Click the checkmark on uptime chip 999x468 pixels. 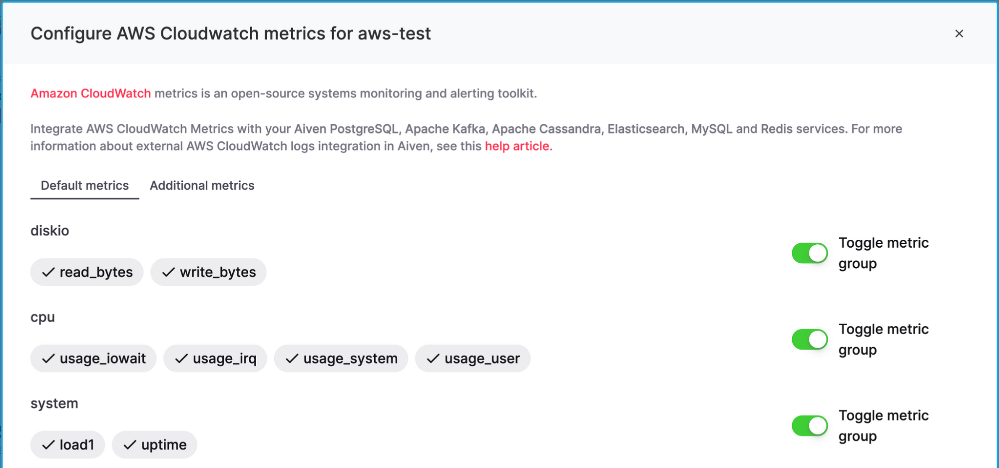tap(129, 444)
